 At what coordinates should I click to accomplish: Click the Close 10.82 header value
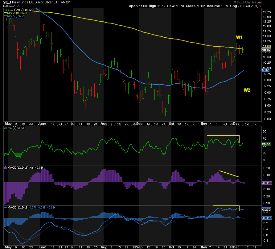pos(195,6)
